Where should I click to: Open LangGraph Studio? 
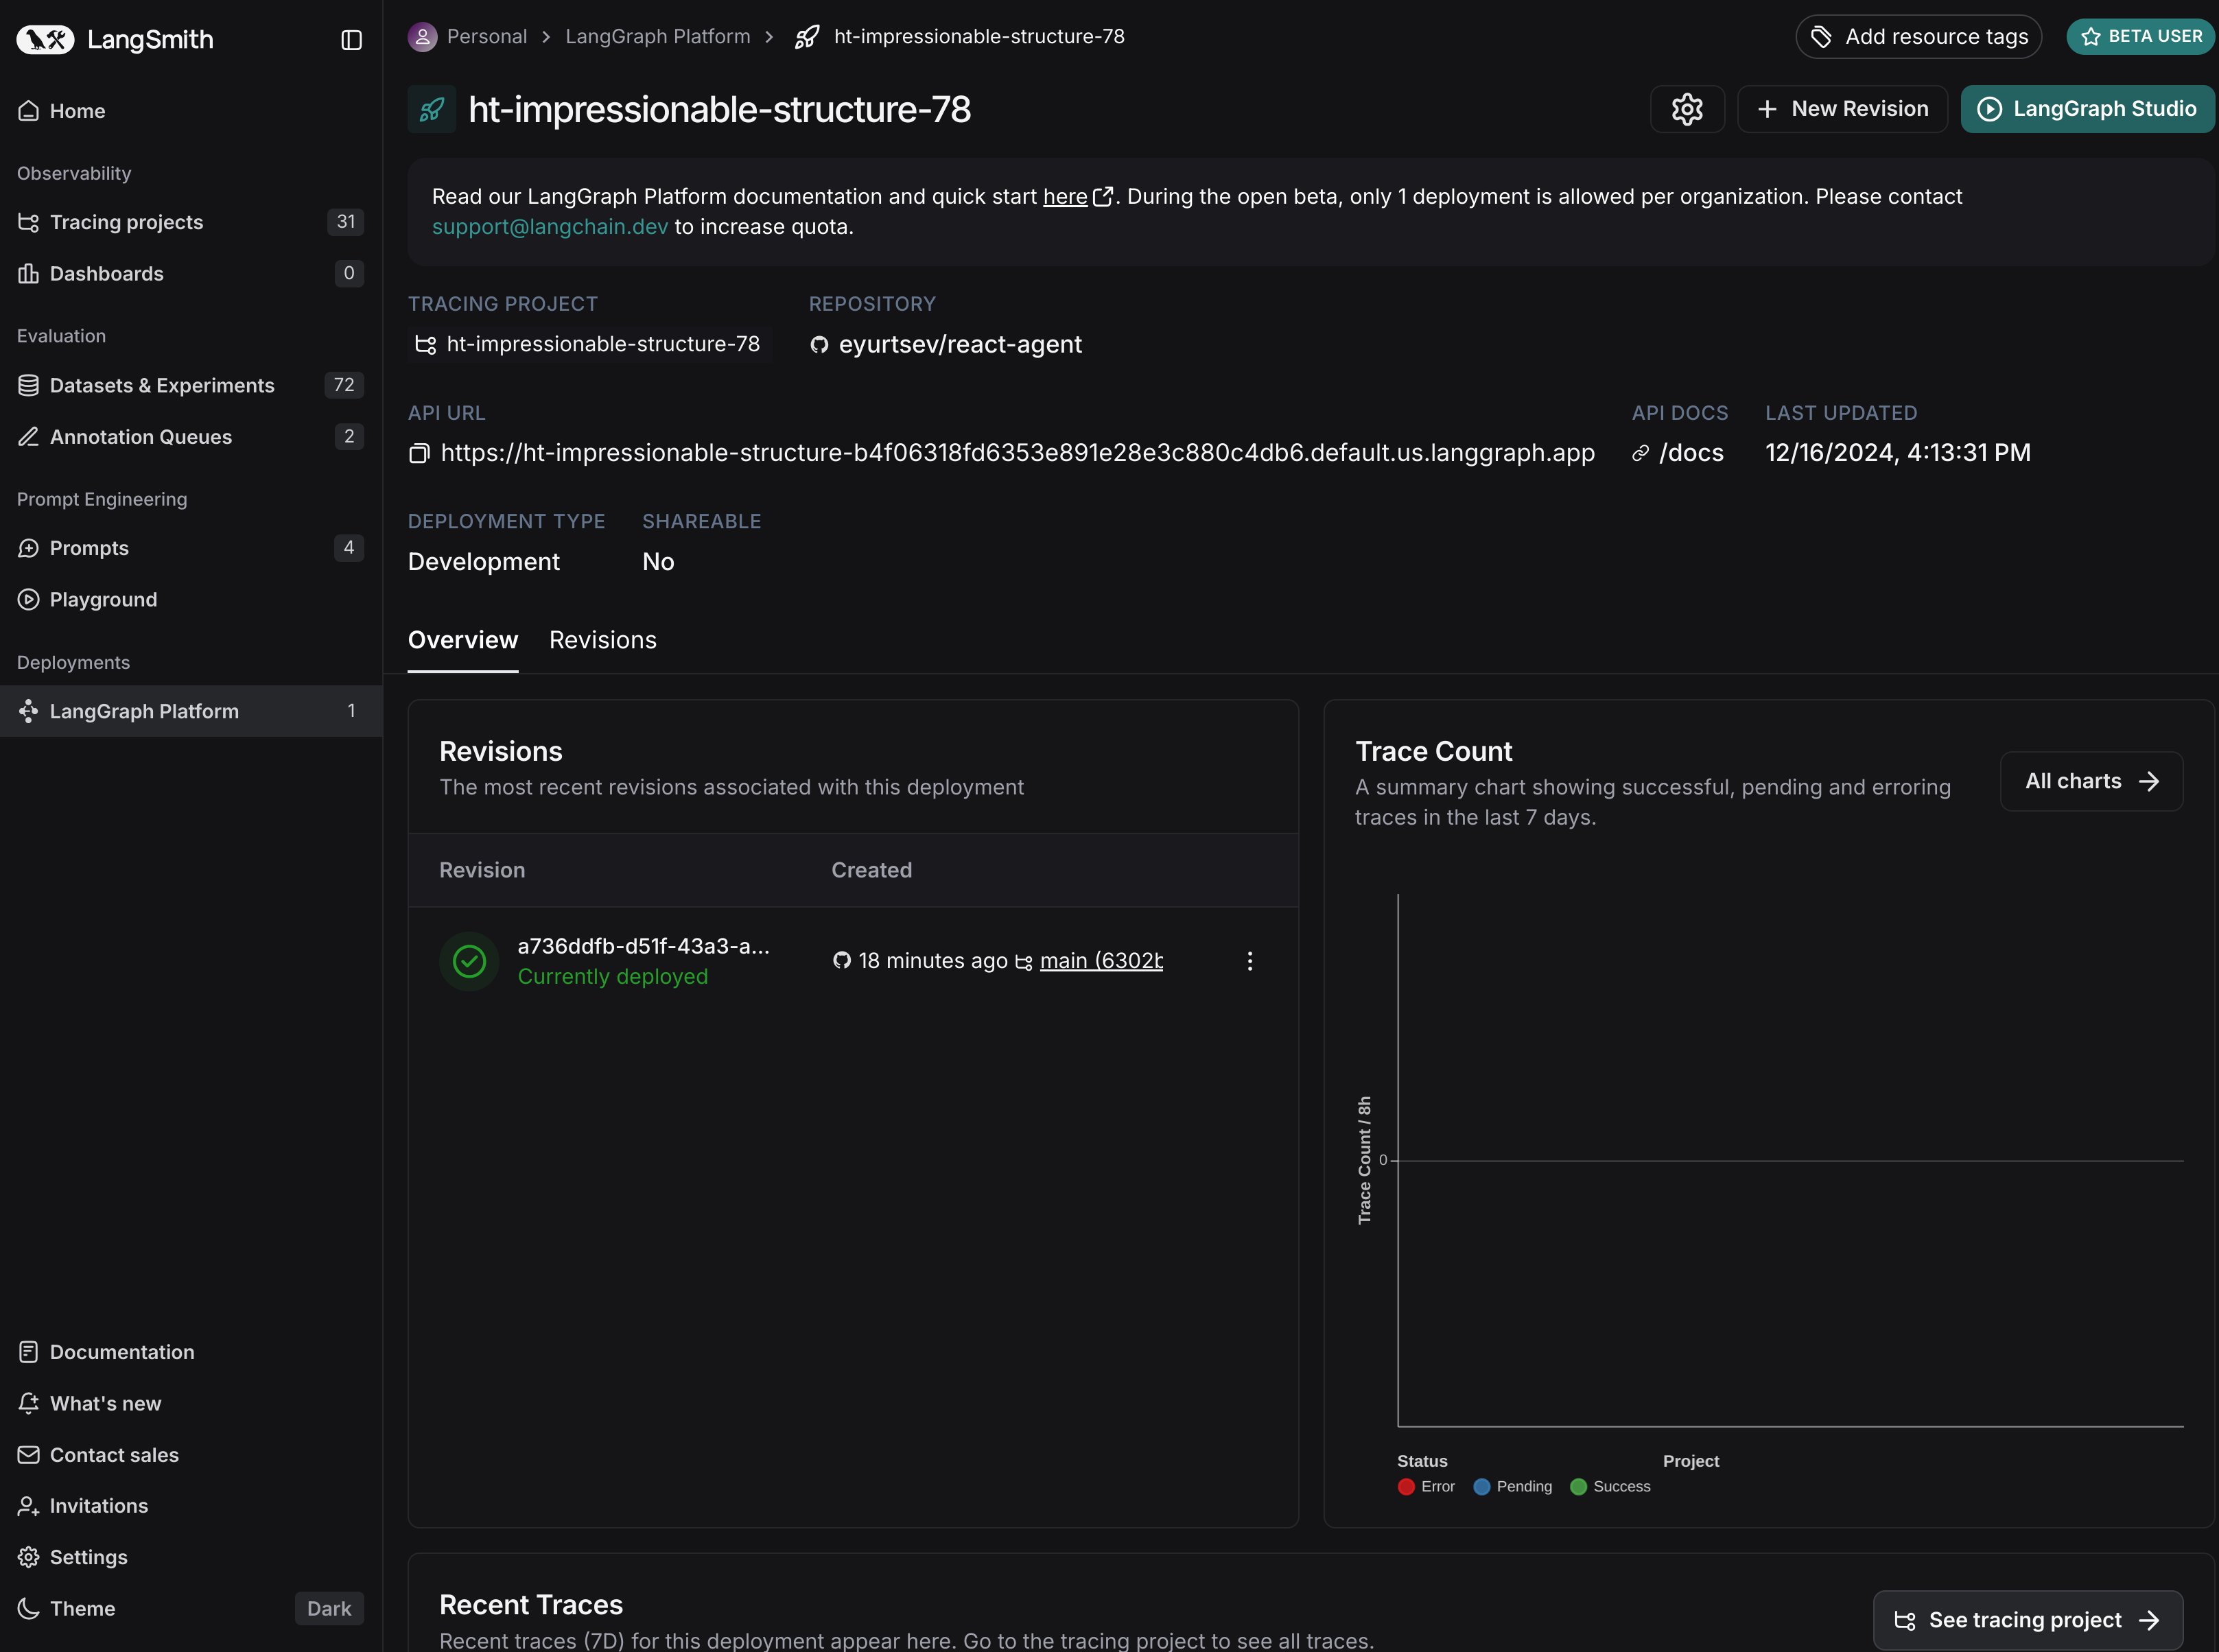pyautogui.click(x=2087, y=109)
